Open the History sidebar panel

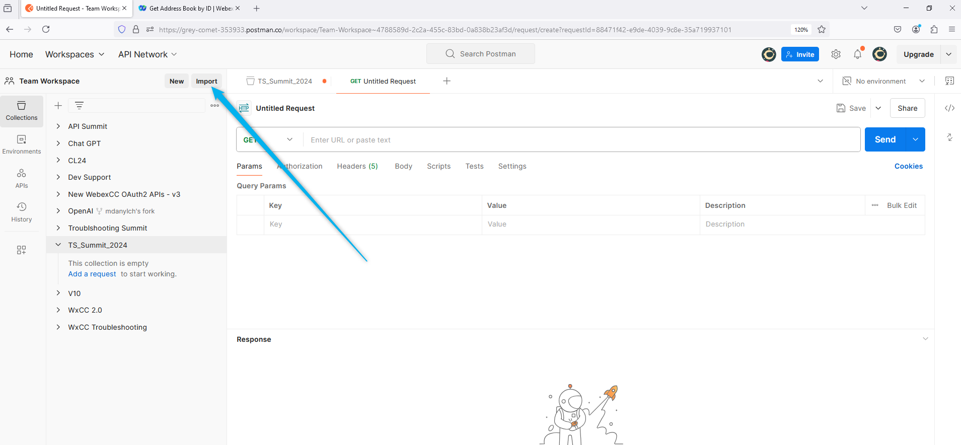coord(22,212)
